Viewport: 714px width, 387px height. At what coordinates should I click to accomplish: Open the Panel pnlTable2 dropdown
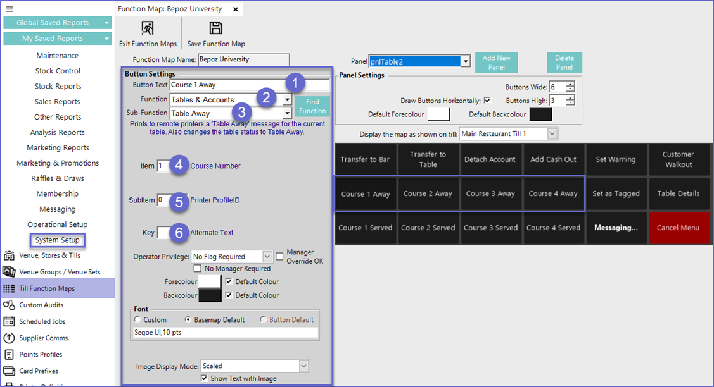coord(466,61)
